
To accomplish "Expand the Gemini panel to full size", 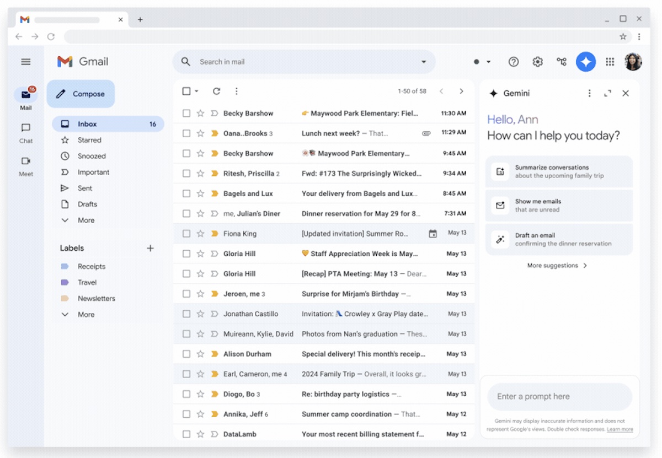I will 607,93.
